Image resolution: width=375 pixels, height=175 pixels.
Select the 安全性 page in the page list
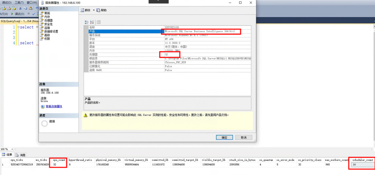point(48,24)
